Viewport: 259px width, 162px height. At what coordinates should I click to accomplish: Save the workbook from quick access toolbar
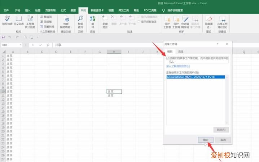click(x=3, y=37)
